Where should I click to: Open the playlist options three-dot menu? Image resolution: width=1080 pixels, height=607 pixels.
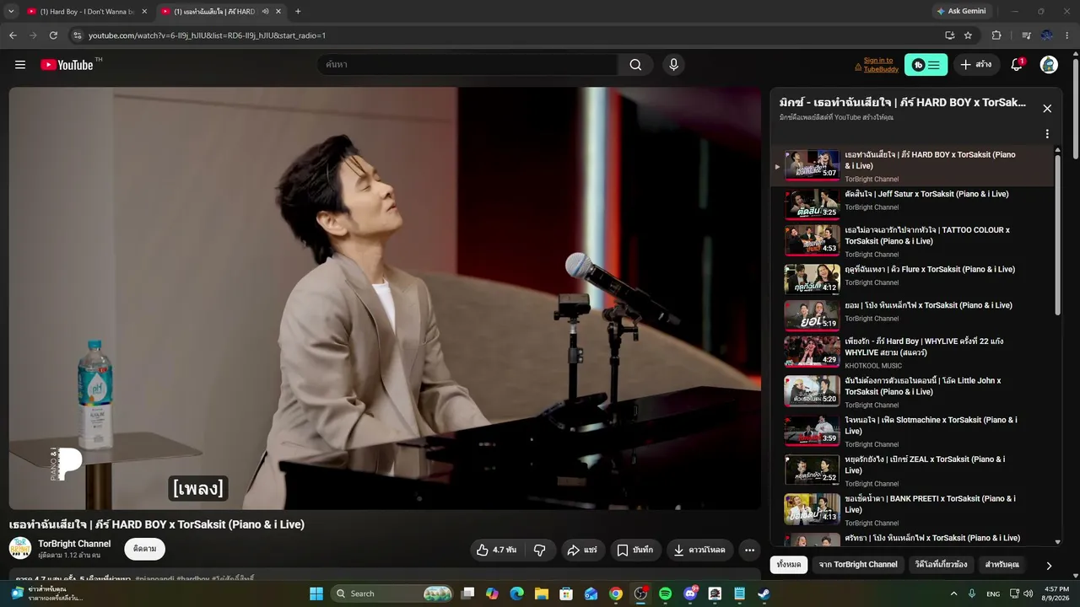(x=1047, y=134)
